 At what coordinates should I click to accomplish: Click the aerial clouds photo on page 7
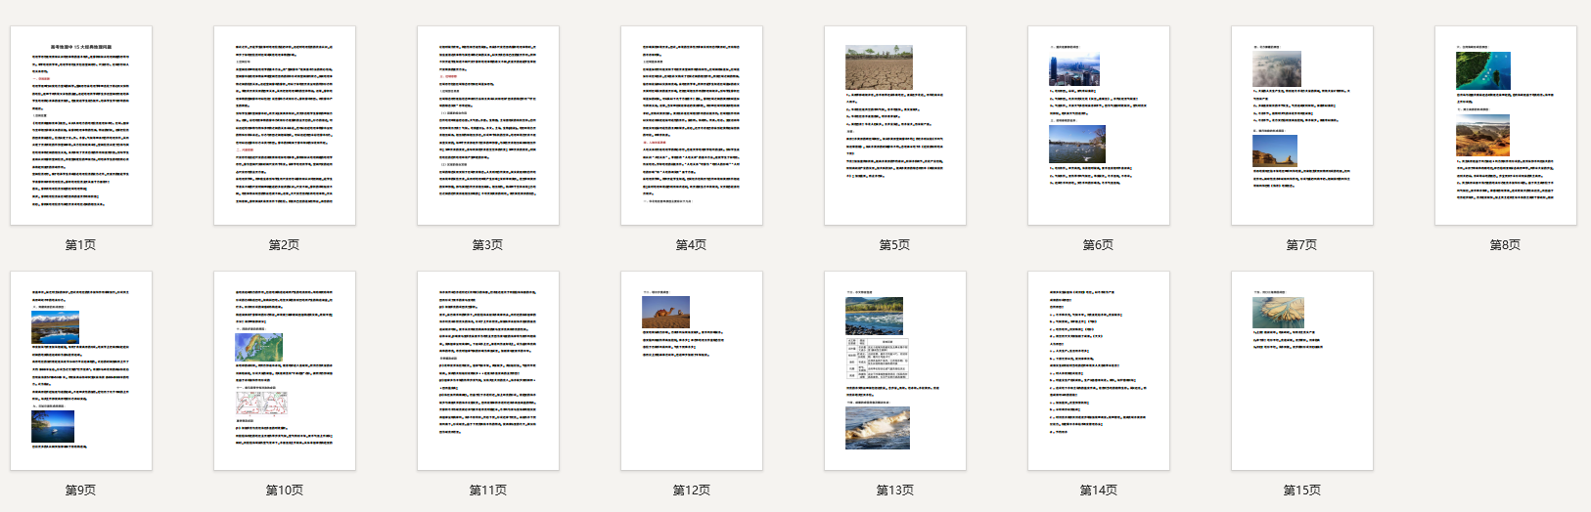1276,70
